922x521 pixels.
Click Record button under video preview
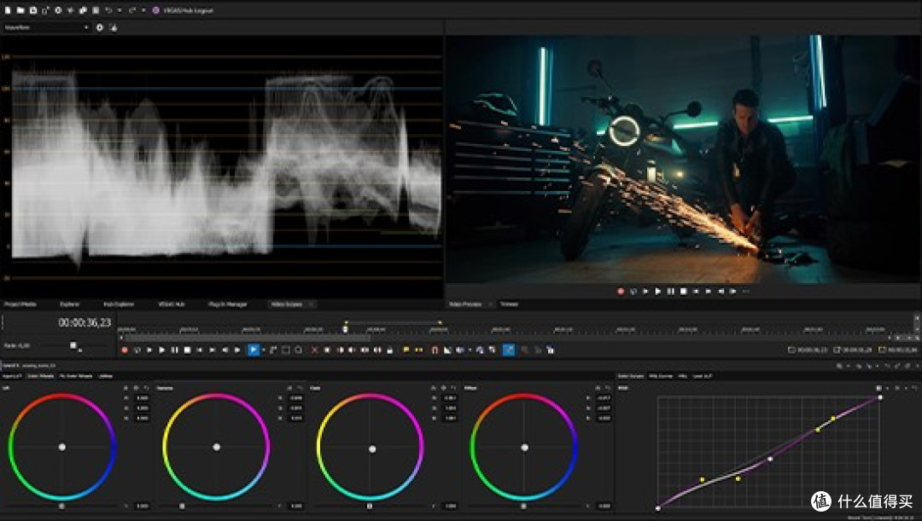pyautogui.click(x=621, y=292)
